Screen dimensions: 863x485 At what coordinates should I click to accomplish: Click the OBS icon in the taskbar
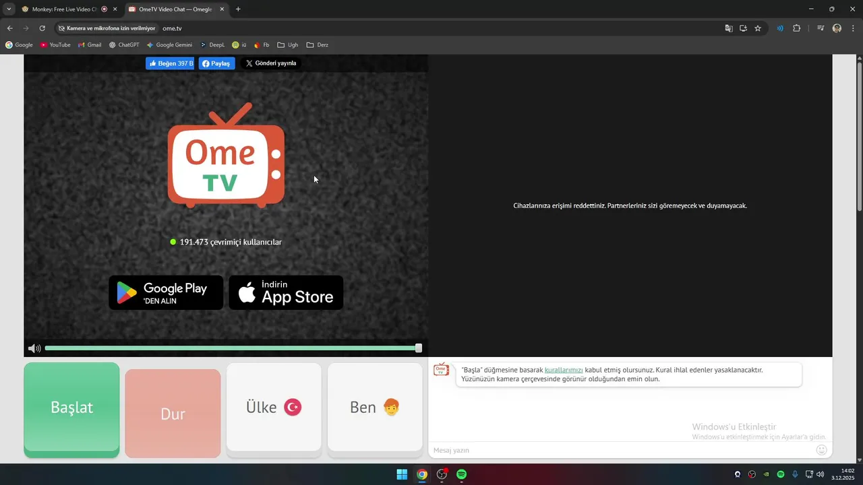click(x=442, y=474)
